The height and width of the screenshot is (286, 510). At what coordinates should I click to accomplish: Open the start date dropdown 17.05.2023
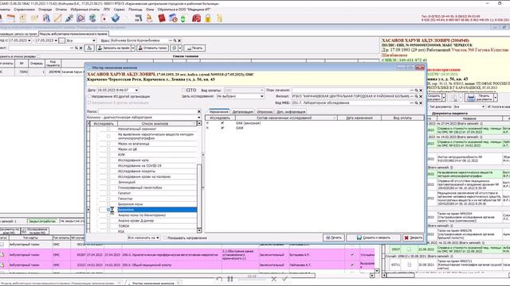click(29, 41)
